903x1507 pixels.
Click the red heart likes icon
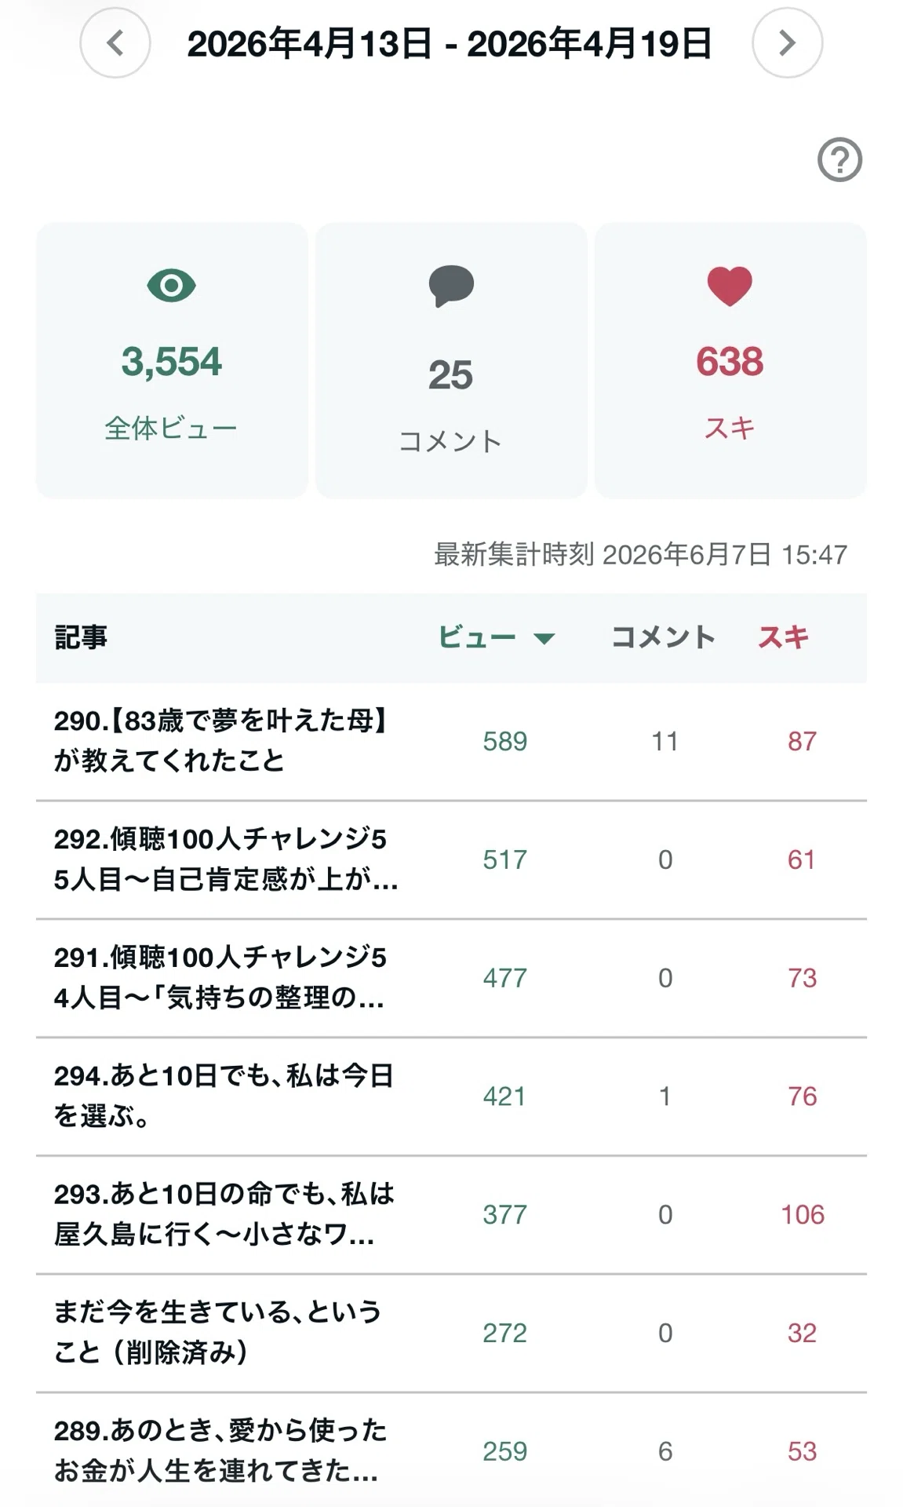point(730,286)
